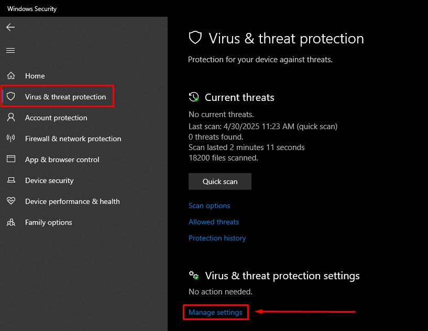
Task: Select the Home shield icon
Action: 10,76
